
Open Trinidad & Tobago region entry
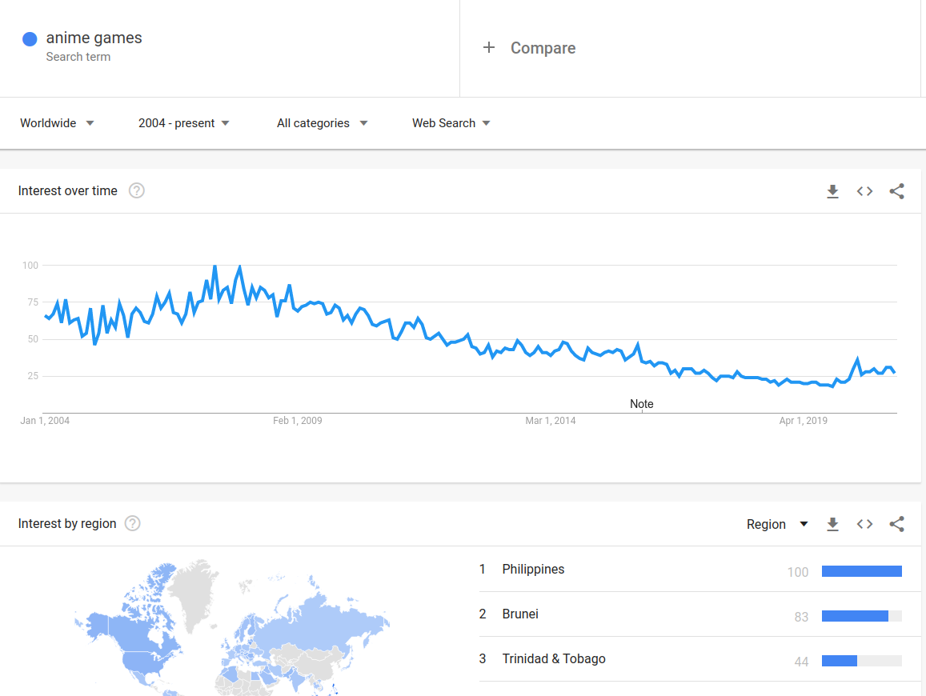coord(554,659)
